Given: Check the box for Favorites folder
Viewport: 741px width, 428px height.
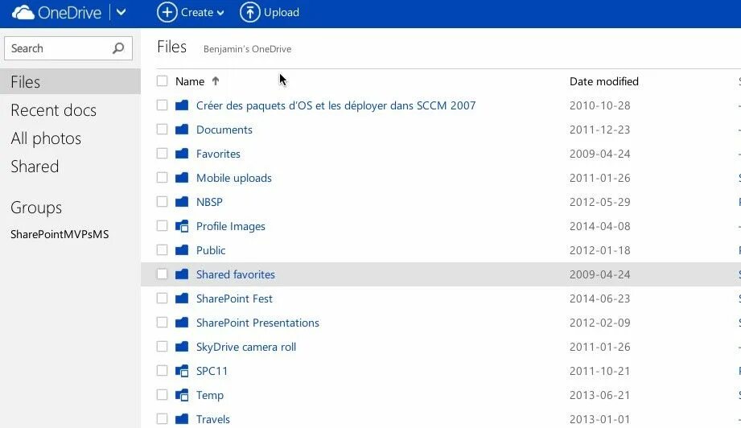Looking at the screenshot, I should 162,153.
